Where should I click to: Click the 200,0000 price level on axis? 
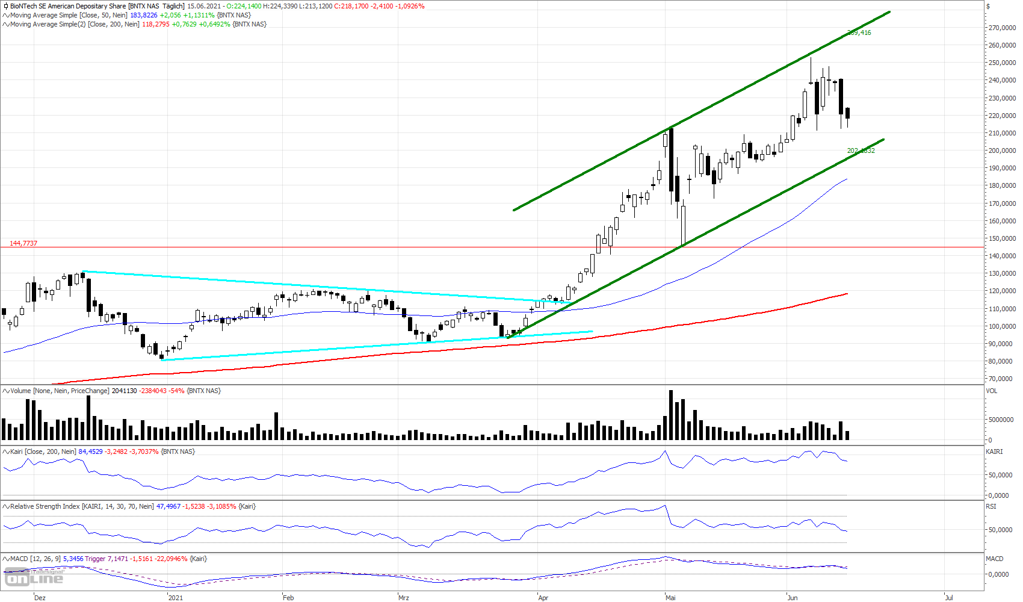point(1002,150)
